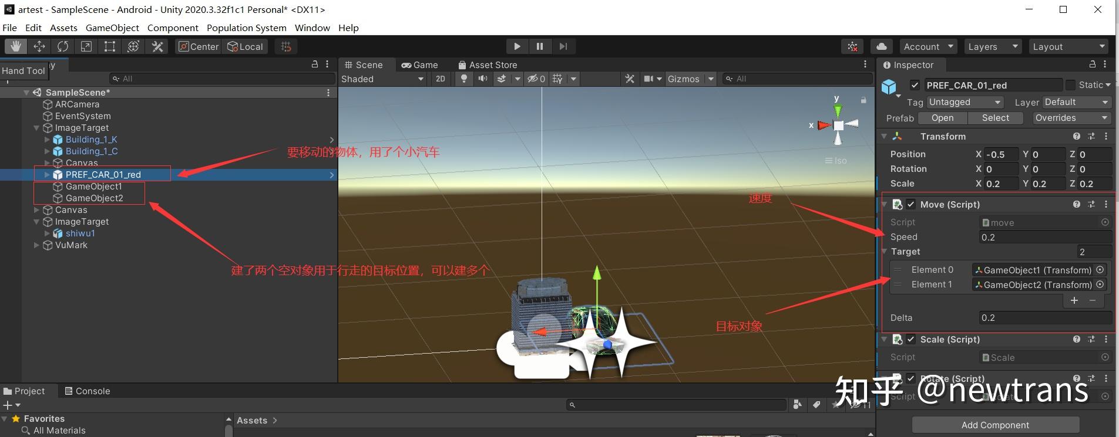Viewport: 1119px width, 437px height.
Task: Lock the Inspector panel
Action: [x=1093, y=64]
